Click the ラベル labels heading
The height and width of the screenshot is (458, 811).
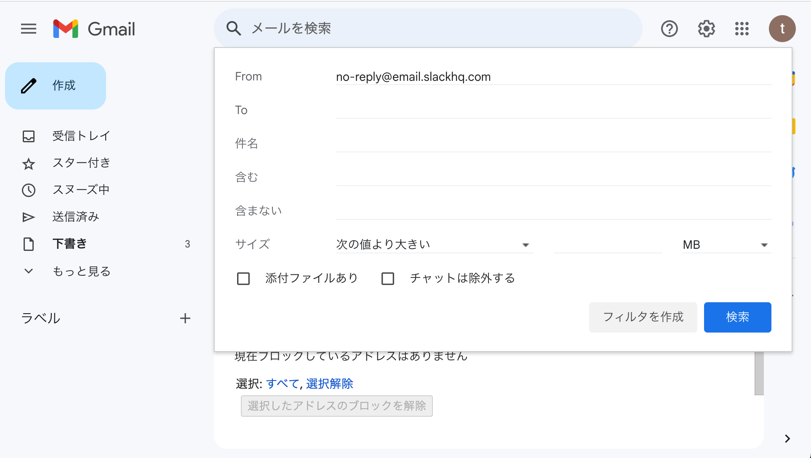[41, 318]
